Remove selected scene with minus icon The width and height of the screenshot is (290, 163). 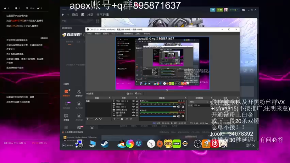(92, 119)
